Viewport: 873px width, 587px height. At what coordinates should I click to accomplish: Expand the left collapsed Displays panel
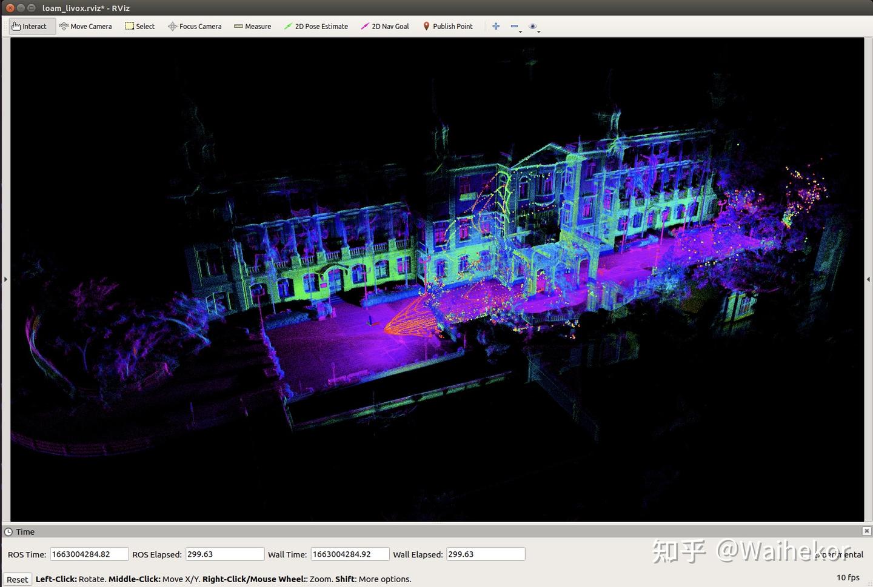(x=5, y=279)
